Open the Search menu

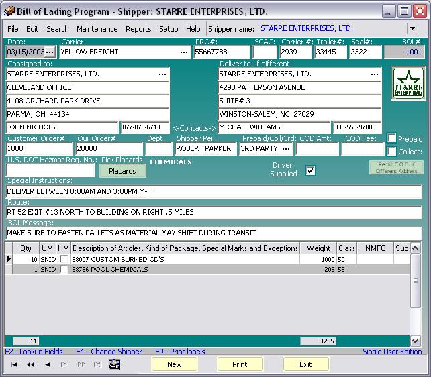pyautogui.click(x=58, y=29)
